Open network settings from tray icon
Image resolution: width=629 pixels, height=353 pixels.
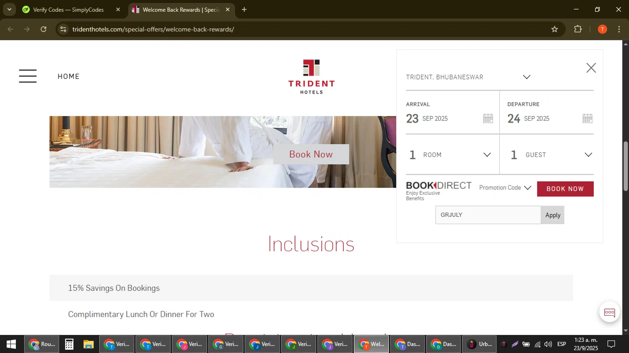(x=537, y=344)
